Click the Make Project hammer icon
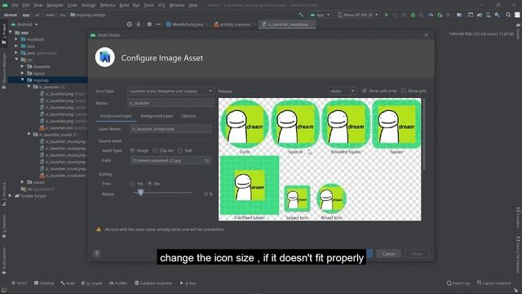 [301, 15]
